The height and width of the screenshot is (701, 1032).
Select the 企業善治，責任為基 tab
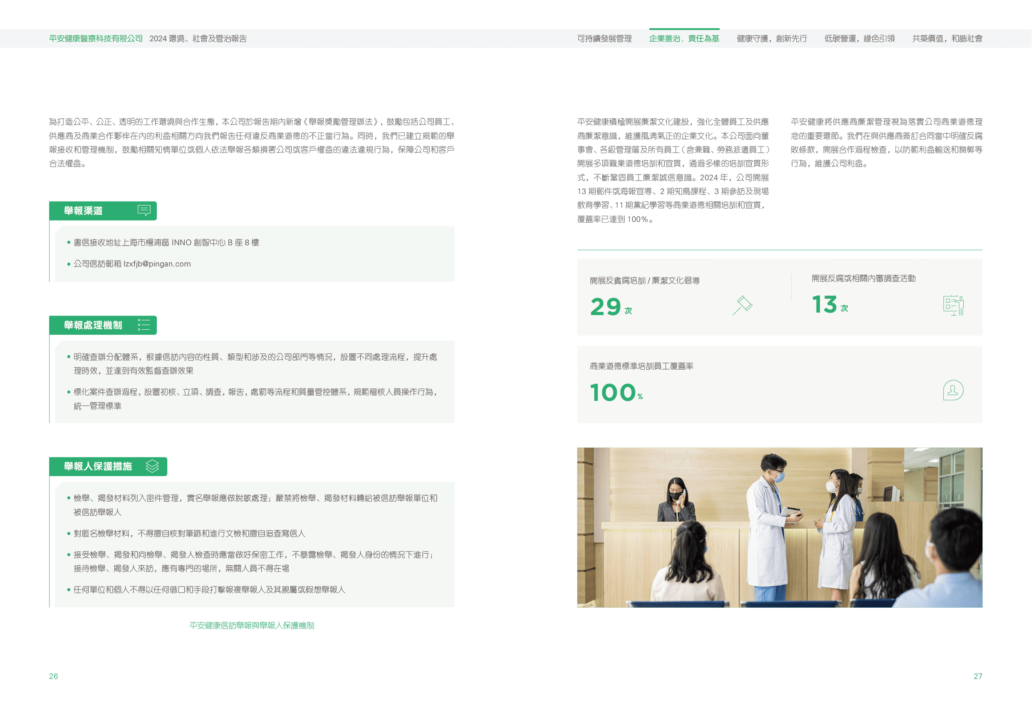click(684, 39)
